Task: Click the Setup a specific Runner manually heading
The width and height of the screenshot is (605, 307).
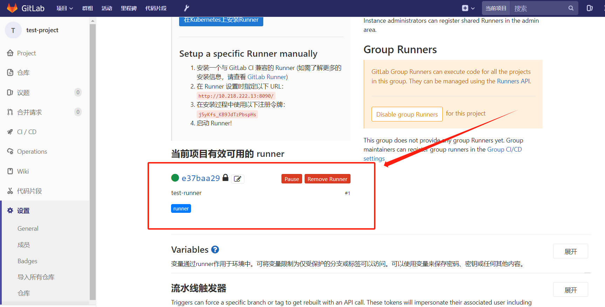Action: pos(248,54)
